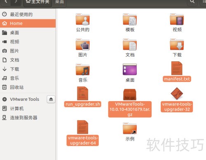Eject the VMware Tools disc
Viewport: 206px width, 160px height.
(51, 99)
